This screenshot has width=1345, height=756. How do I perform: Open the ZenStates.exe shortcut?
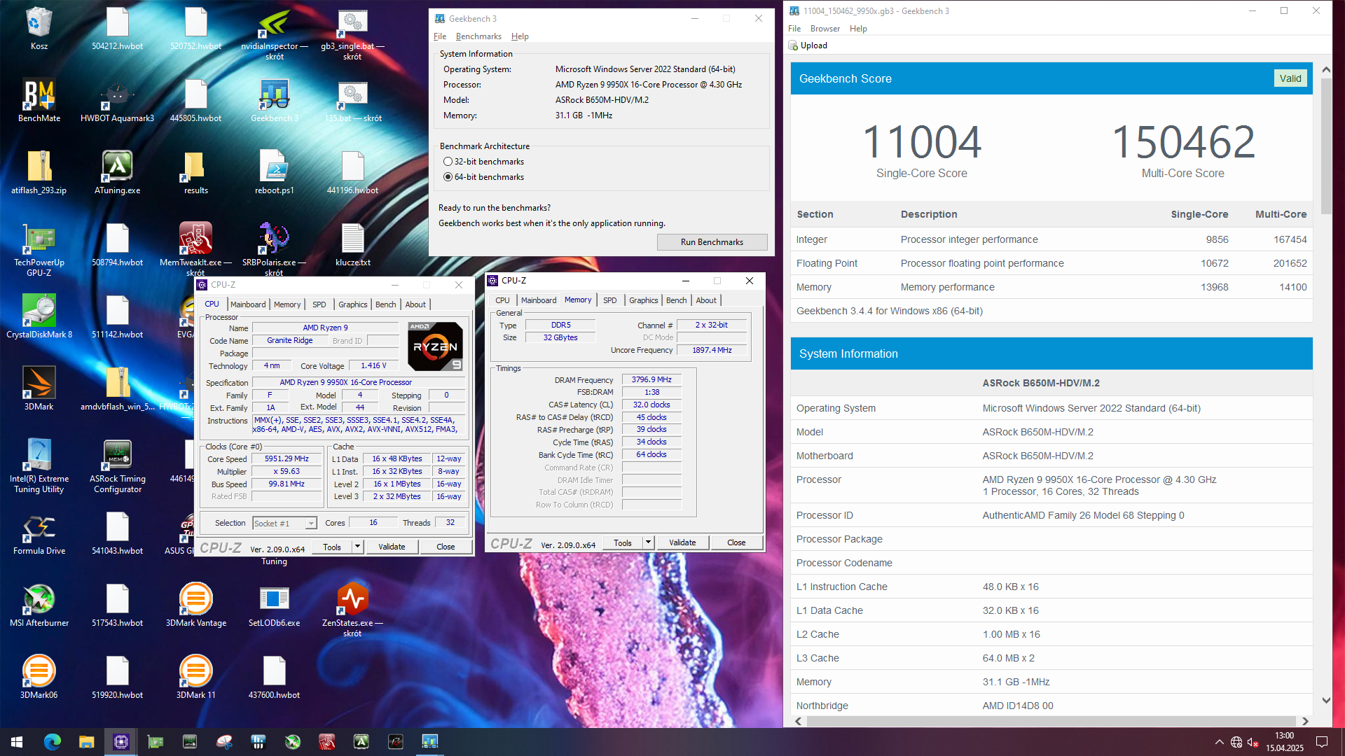coord(352,610)
